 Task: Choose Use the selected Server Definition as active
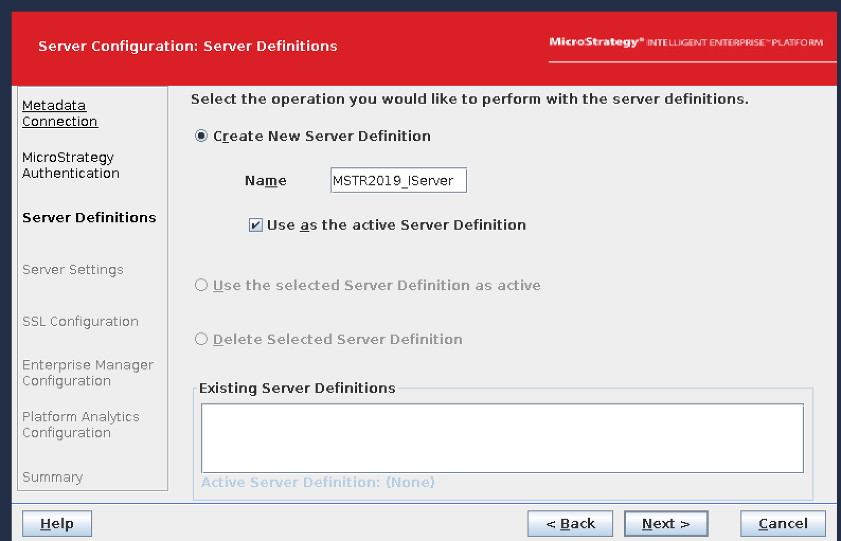click(201, 285)
